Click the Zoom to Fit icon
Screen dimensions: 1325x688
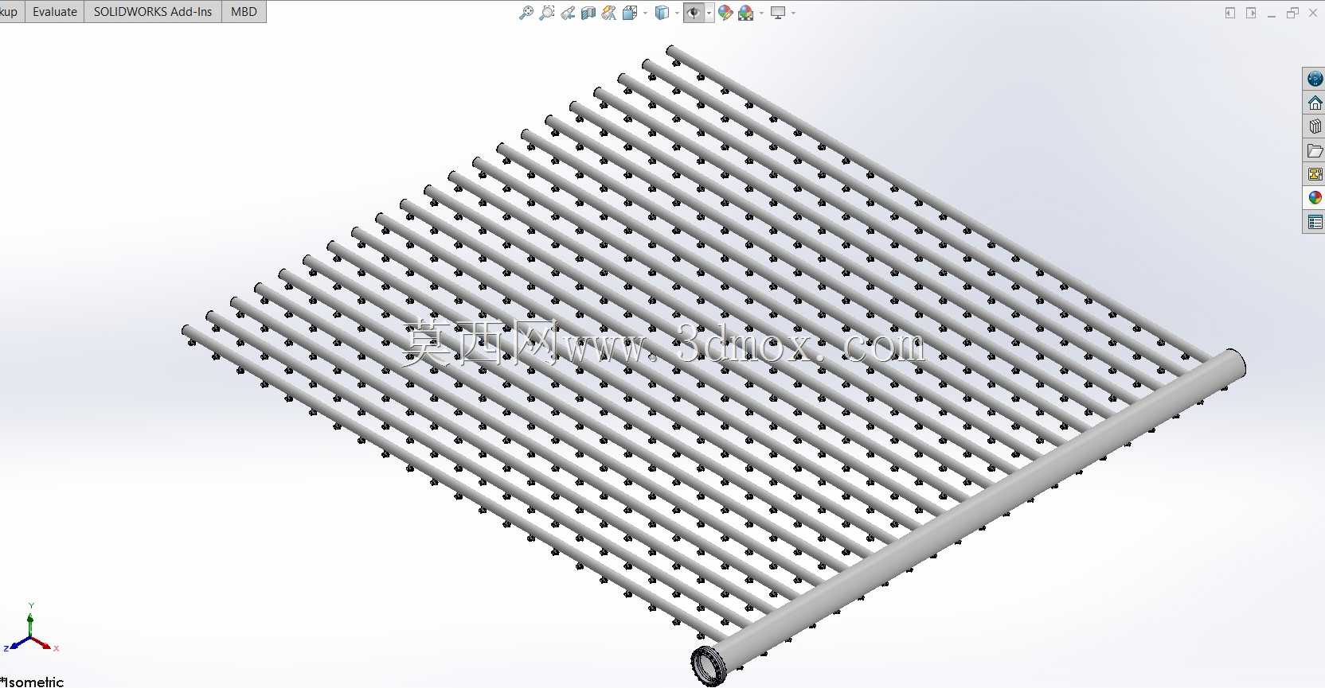click(x=526, y=13)
